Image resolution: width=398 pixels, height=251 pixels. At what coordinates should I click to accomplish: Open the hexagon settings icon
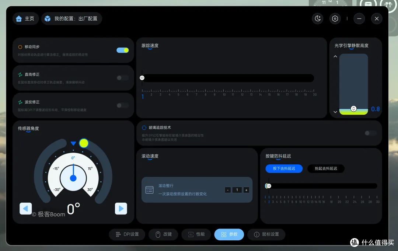pos(335,18)
